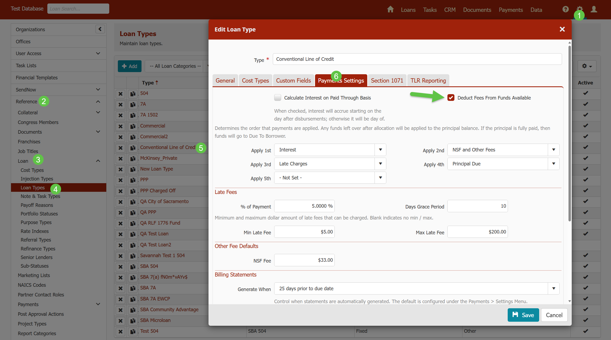Click the home icon in top navigation
The width and height of the screenshot is (611, 340).
[x=390, y=9]
